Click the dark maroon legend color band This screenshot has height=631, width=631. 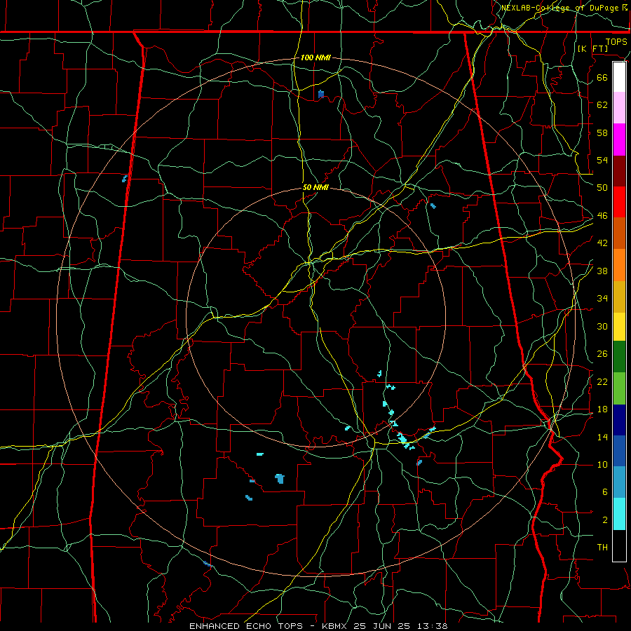[619, 171]
